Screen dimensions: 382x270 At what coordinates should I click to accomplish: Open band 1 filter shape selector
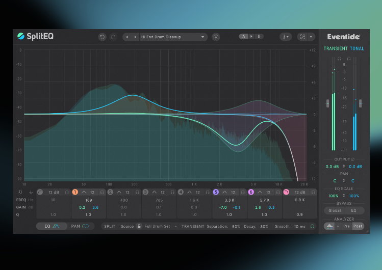pos(84,192)
